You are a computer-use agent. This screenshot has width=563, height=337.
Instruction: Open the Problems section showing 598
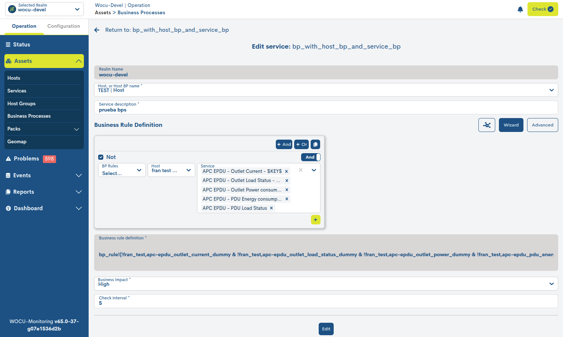pos(26,159)
